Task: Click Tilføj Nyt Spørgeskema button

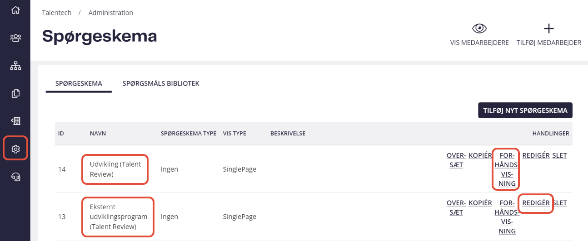Action: [525, 110]
